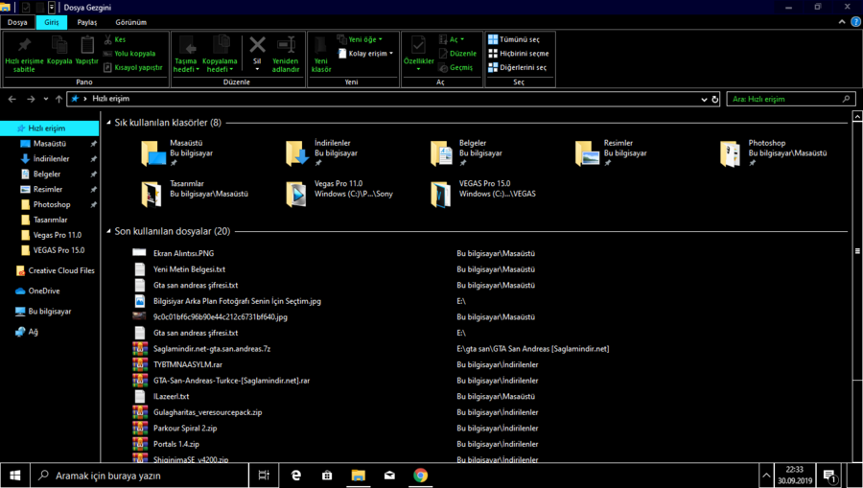Click the Kopyala ribbon button
The height and width of the screenshot is (488, 863).
58,51
